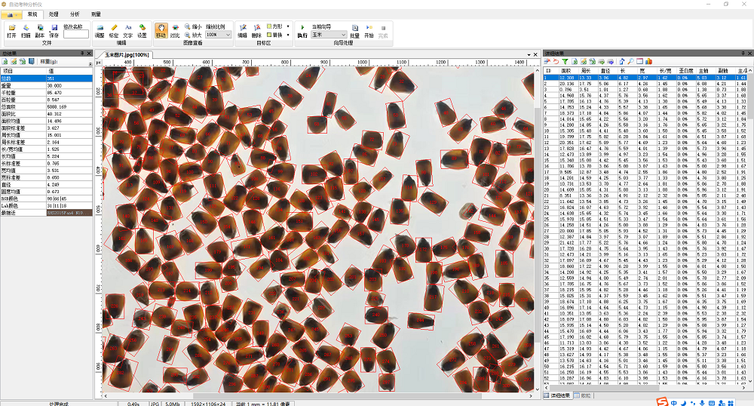Select the 移动 (Move) hand tool

click(x=161, y=30)
